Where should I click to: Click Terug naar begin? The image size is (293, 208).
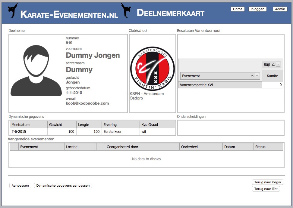pyautogui.click(x=267, y=182)
